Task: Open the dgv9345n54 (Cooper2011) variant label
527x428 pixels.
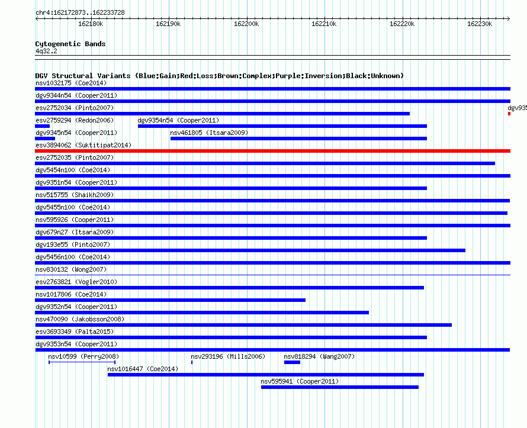Action: (76, 133)
